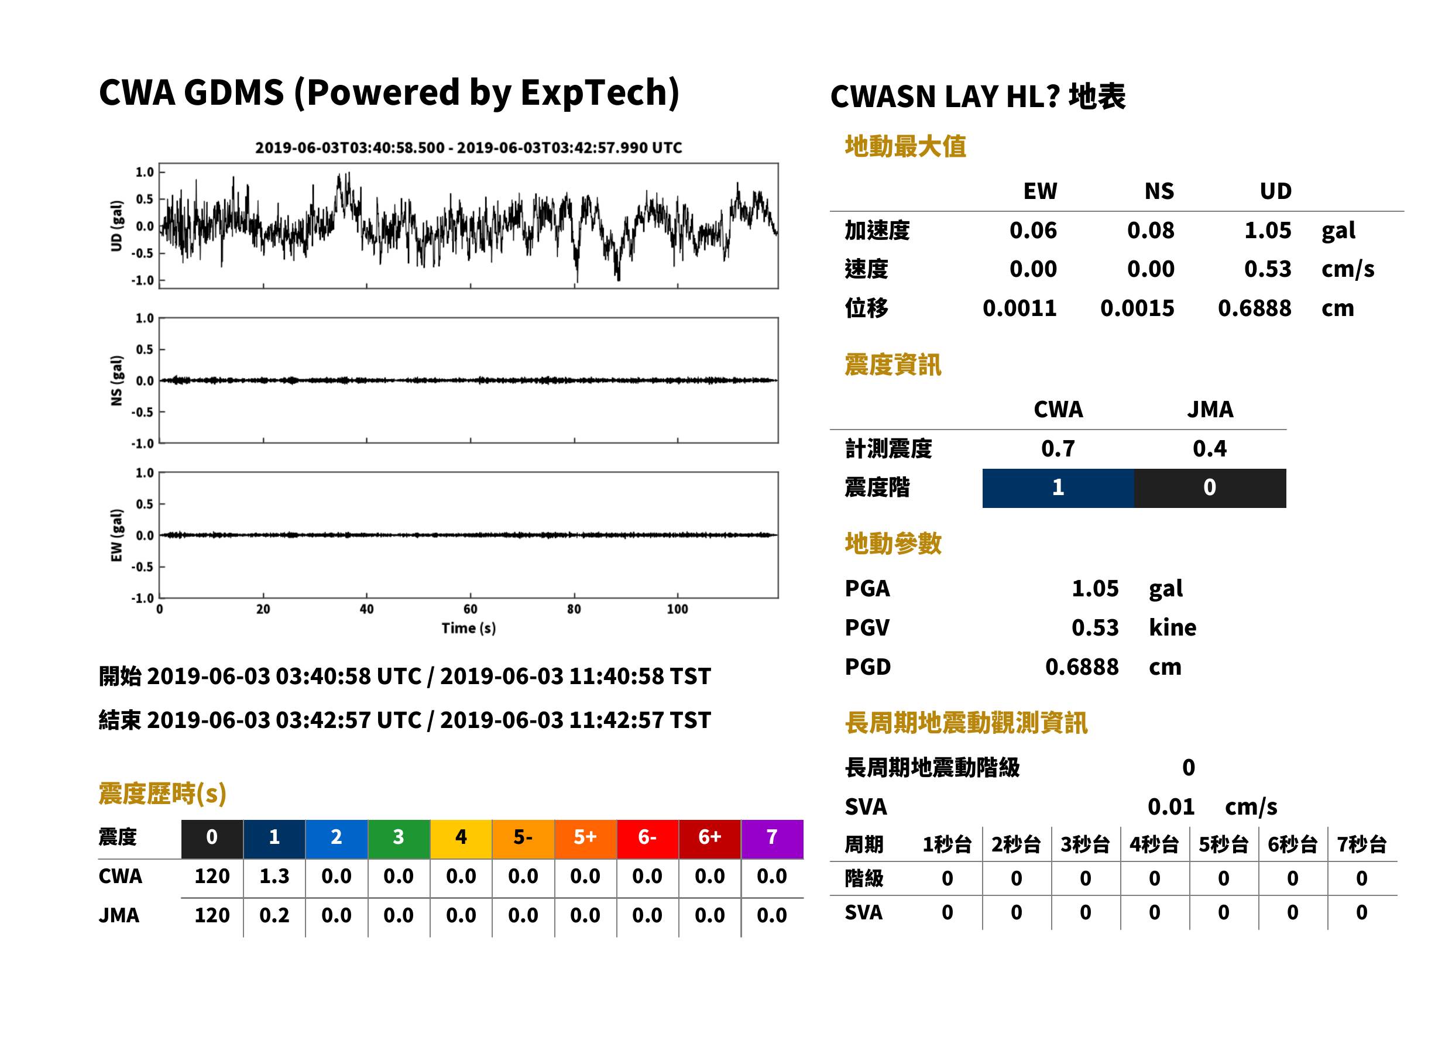This screenshot has width=1452, height=1037.
Task: Click the chart UTC time range title
Action: (x=469, y=147)
